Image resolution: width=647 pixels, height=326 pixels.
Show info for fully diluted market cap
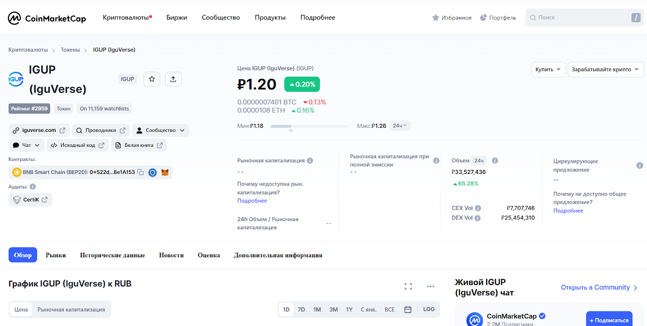[x=436, y=161]
